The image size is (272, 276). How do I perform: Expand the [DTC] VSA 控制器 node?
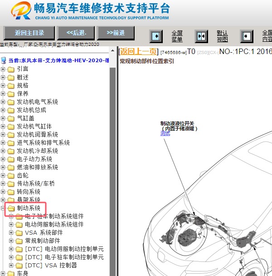point(11,265)
